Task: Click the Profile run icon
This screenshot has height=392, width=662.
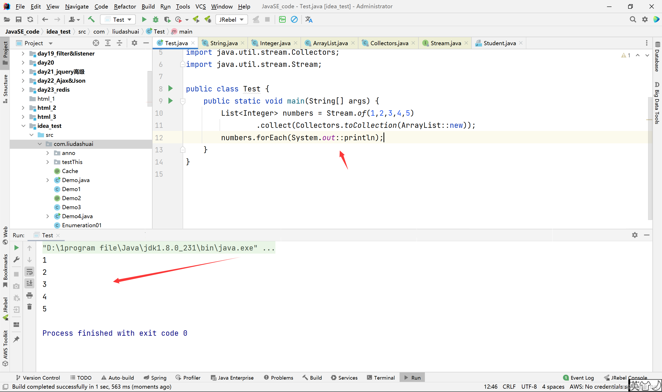Action: click(x=178, y=20)
